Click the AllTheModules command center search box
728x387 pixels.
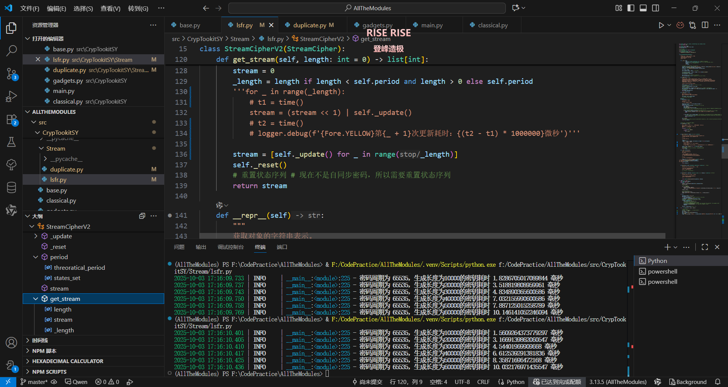[367, 8]
